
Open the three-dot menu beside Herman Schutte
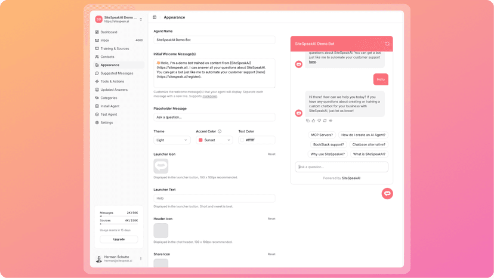(x=141, y=259)
